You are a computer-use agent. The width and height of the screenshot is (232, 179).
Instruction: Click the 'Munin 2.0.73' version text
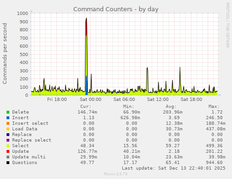pyautogui.click(x=116, y=174)
